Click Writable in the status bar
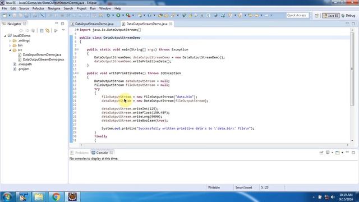This screenshot has height=202, width=359. point(214,187)
